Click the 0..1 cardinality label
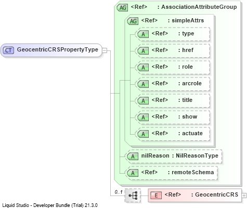This screenshot has width=247, height=208. 119,192
